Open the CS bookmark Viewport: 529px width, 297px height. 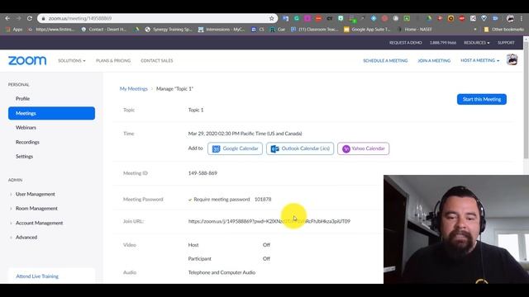tap(258, 30)
